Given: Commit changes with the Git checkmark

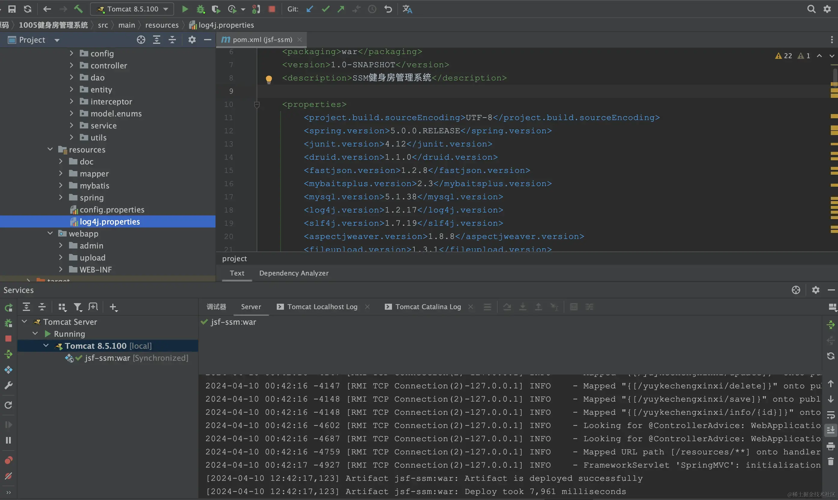Looking at the screenshot, I should tap(325, 9).
